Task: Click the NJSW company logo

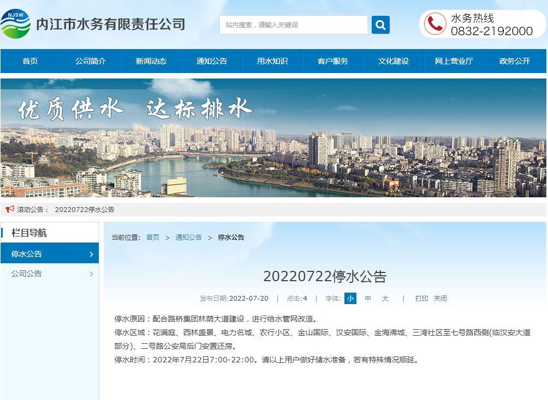Action: [x=19, y=23]
